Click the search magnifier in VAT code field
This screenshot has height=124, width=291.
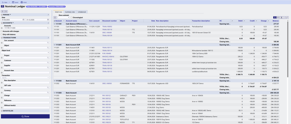coord(48,88)
